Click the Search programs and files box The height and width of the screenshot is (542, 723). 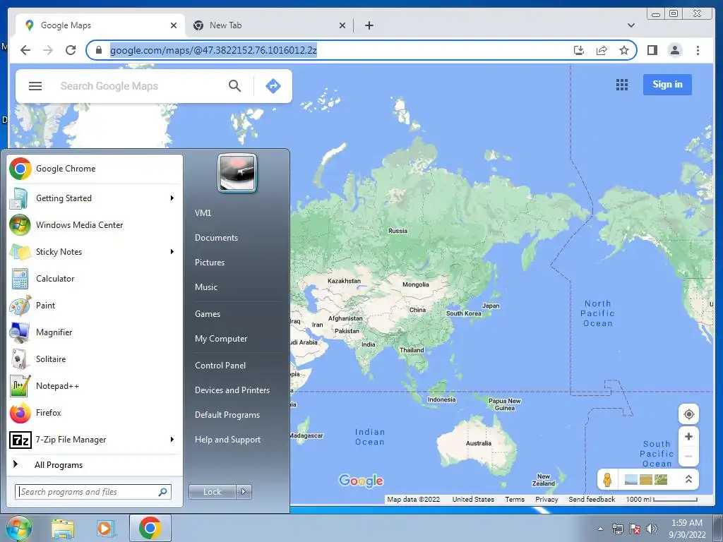[93, 492]
